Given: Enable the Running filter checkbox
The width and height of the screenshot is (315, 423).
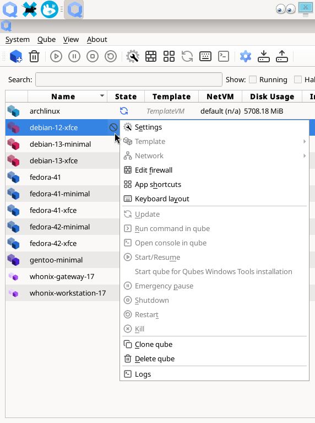Looking at the screenshot, I should point(253,79).
